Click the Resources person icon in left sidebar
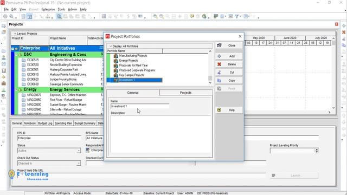347x195 pixels. 4,57
